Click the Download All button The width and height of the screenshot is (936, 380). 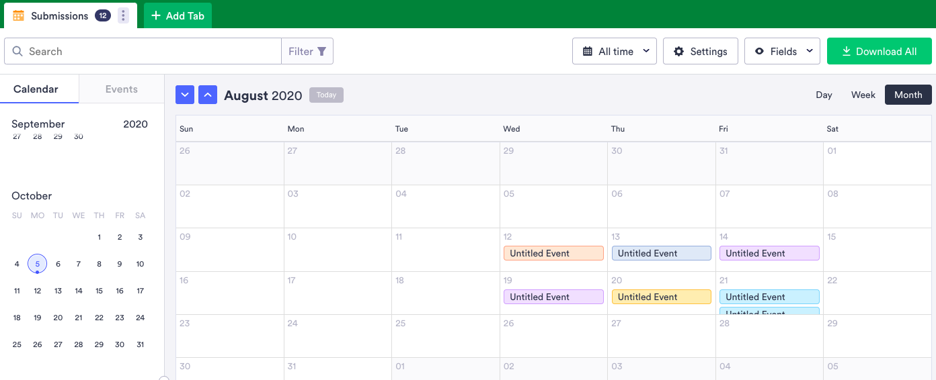pyautogui.click(x=879, y=52)
